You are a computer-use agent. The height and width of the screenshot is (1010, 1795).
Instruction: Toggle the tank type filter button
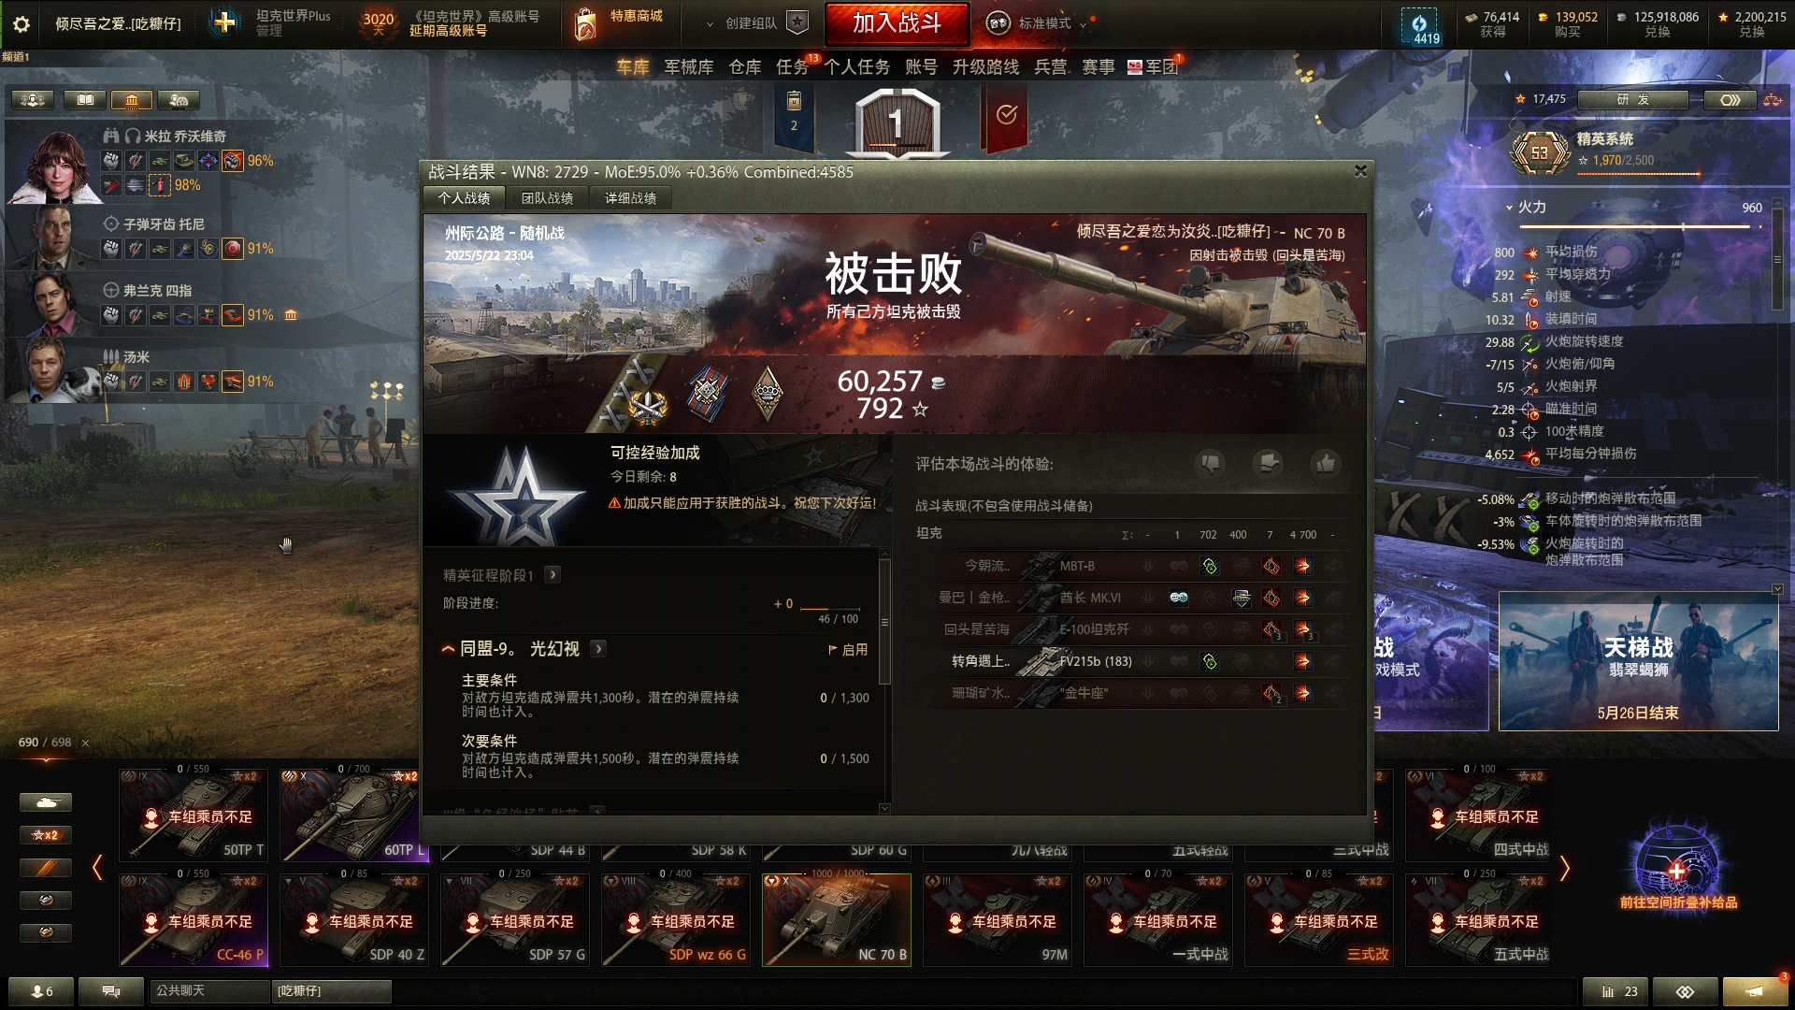pyautogui.click(x=45, y=802)
